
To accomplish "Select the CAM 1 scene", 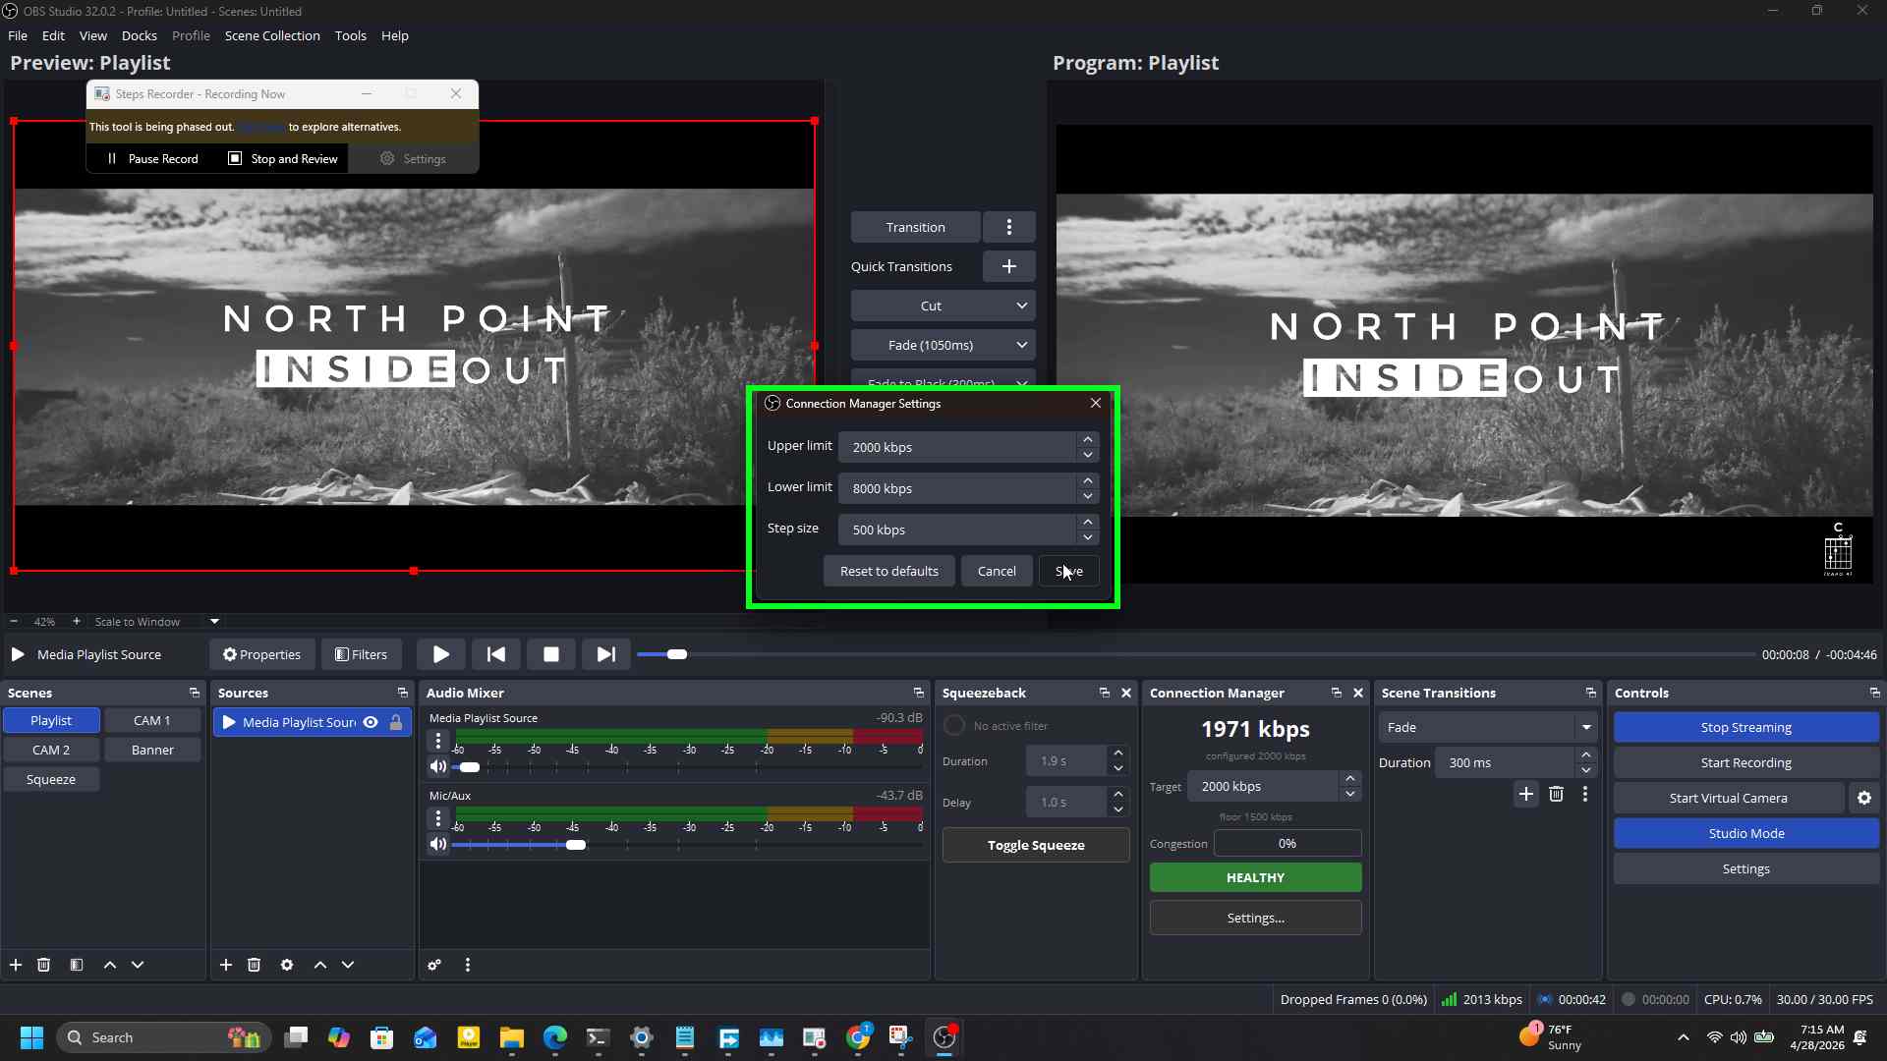I will (152, 720).
